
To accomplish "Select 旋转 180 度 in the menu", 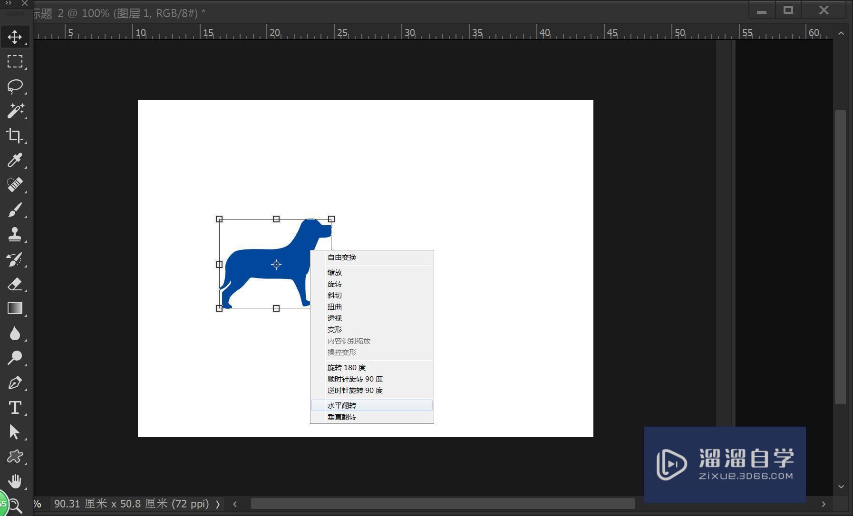I will click(x=347, y=367).
